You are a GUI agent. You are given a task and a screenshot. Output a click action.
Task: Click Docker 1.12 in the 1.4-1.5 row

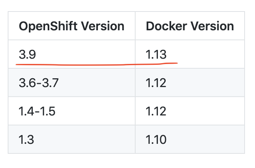click(156, 111)
